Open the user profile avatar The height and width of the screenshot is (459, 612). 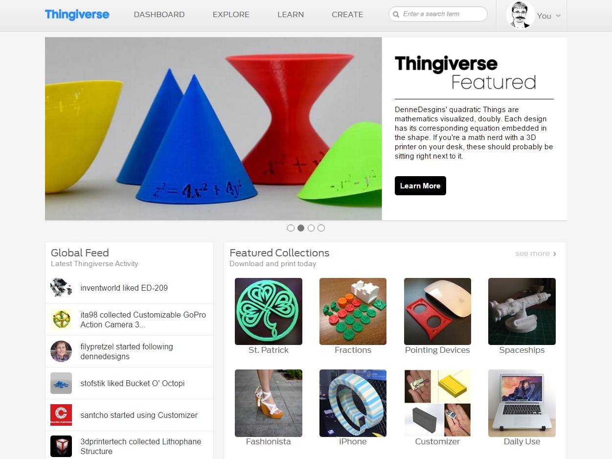point(521,15)
